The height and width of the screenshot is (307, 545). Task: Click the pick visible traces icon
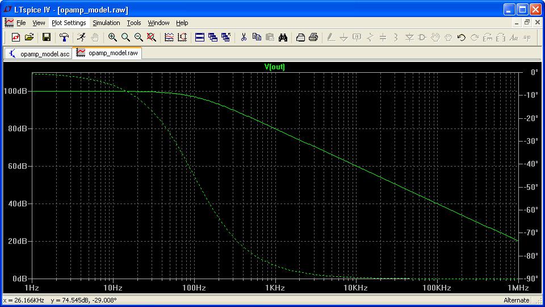click(169, 38)
